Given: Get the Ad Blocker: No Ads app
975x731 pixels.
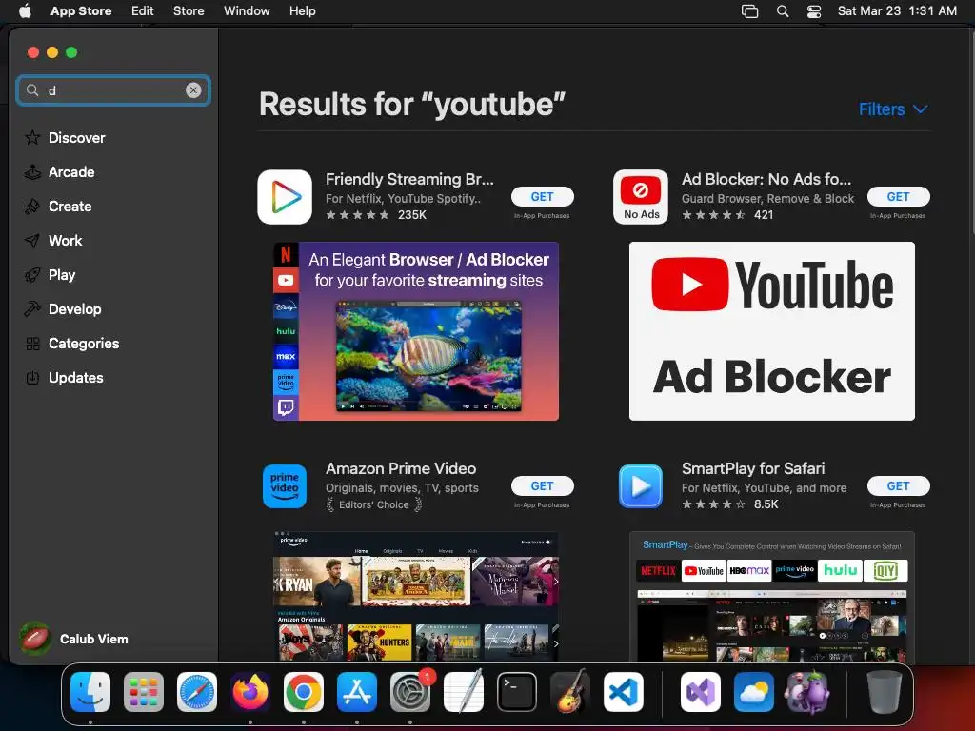Looking at the screenshot, I should [x=899, y=196].
